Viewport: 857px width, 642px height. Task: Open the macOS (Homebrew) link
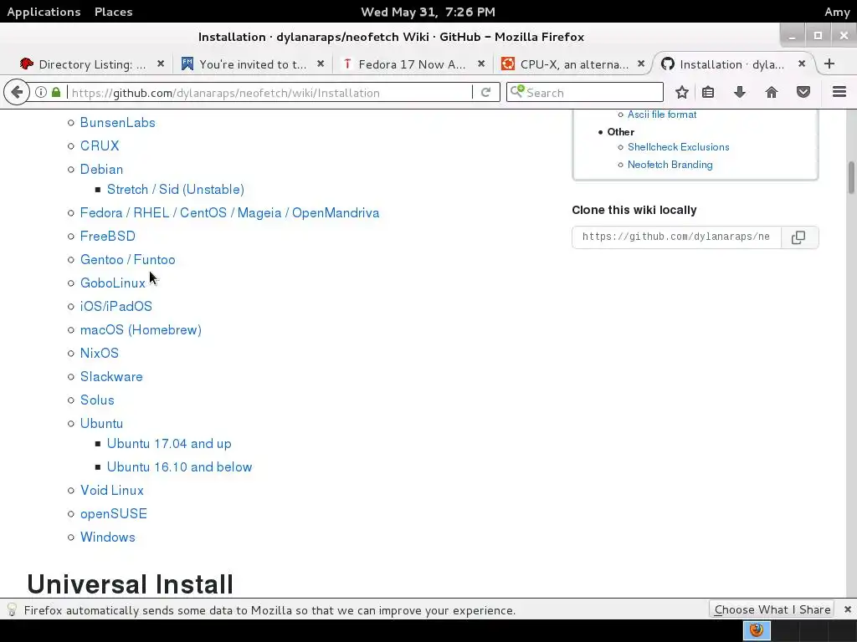tap(141, 329)
